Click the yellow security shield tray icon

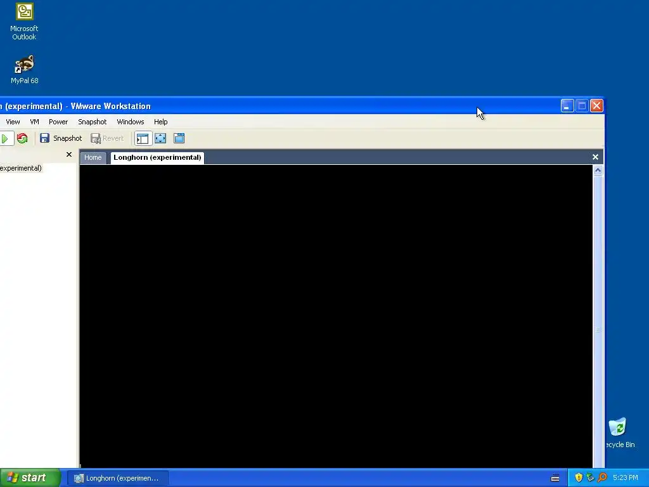coord(579,477)
